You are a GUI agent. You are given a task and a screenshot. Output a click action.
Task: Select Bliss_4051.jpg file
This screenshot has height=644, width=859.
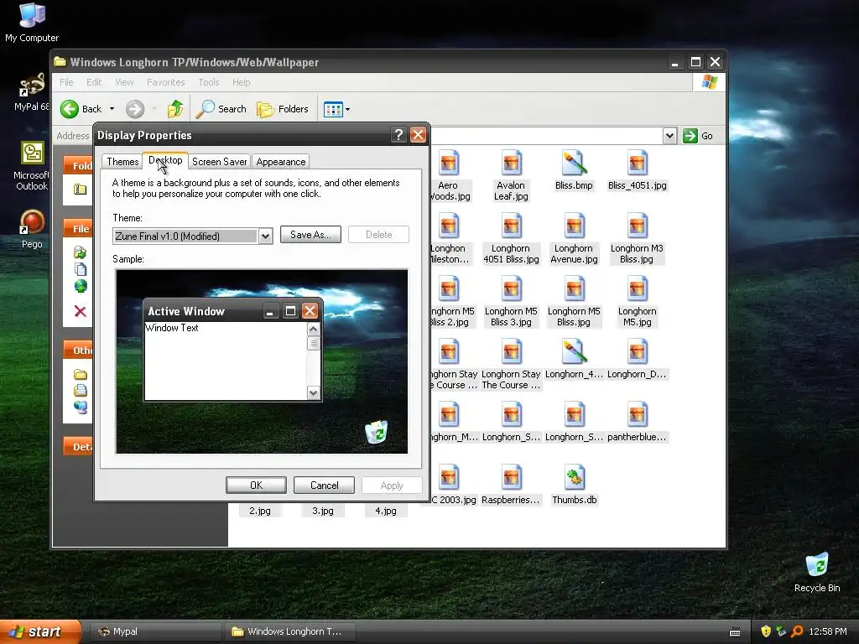638,171
